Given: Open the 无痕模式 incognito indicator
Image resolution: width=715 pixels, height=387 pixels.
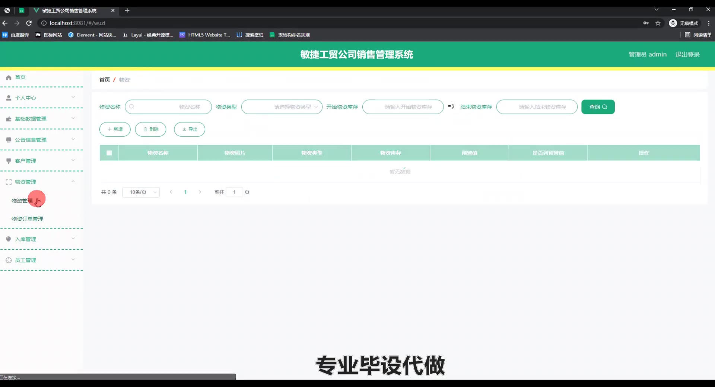Looking at the screenshot, I should [x=684, y=23].
